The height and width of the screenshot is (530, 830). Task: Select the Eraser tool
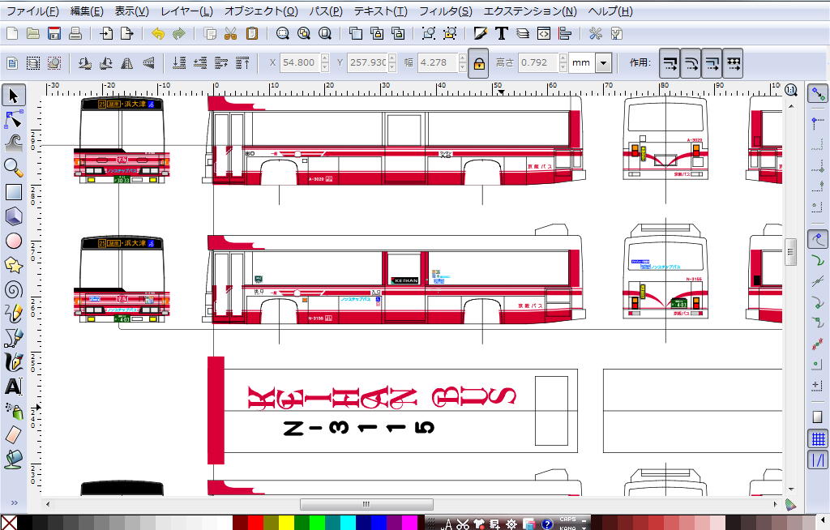tap(13, 434)
